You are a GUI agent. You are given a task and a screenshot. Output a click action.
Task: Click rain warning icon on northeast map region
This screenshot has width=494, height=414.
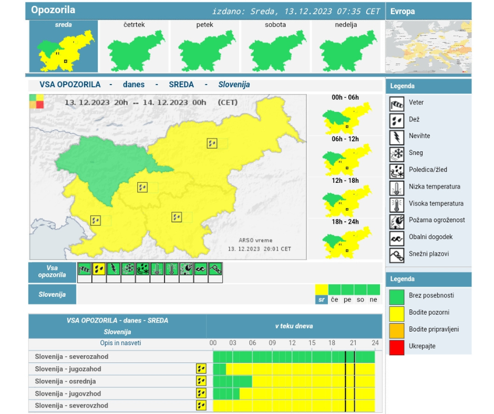[212, 143]
